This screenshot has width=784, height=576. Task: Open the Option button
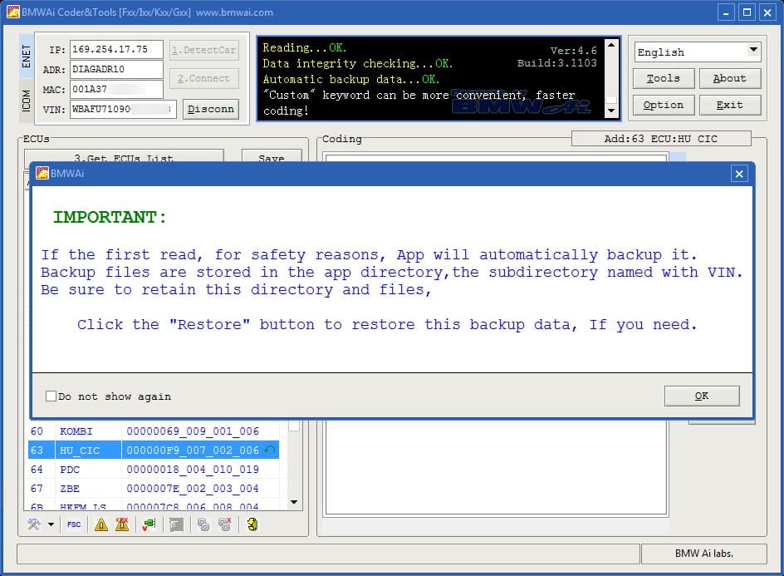tap(663, 105)
